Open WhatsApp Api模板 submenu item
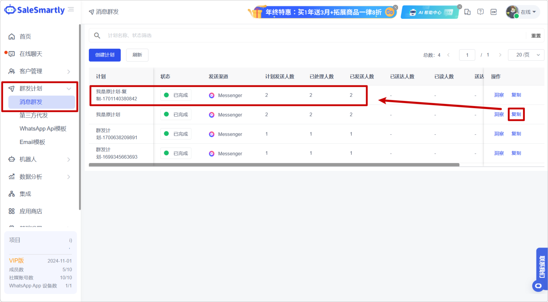Viewport: 548px width, 302px height. 43,129
